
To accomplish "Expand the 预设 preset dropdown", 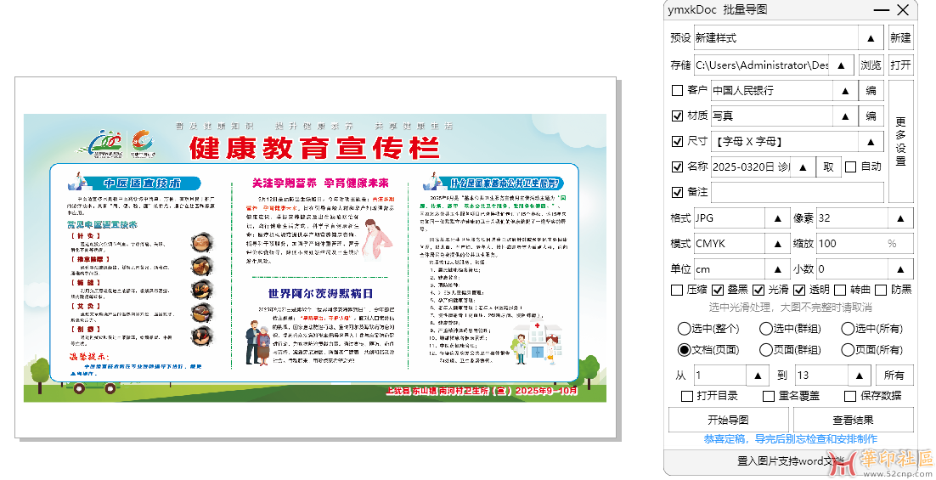I will 870,38.
